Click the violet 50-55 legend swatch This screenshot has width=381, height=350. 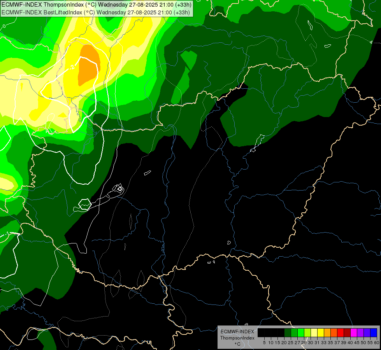coord(367,332)
